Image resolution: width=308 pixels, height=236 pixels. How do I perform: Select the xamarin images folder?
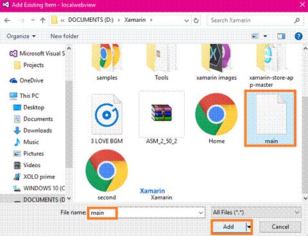216,62
